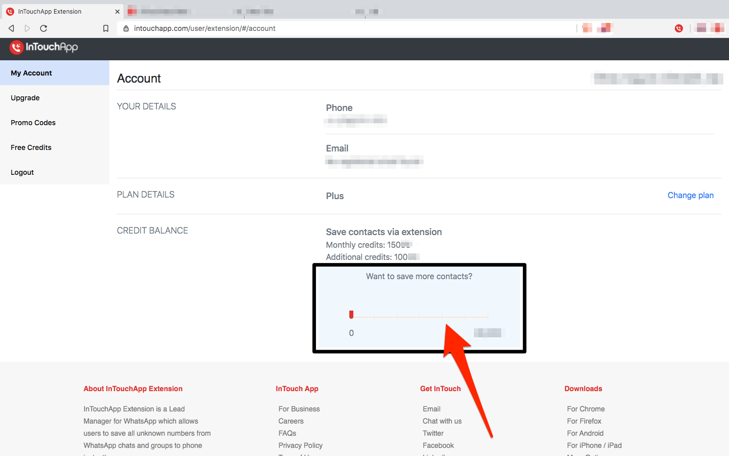Click Chat with us link

coord(442,421)
